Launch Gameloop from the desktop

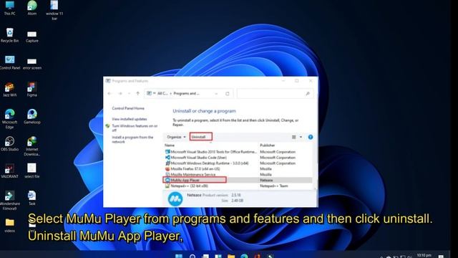31,116
